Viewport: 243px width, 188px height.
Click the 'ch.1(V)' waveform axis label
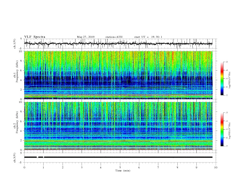click(x=15, y=44)
